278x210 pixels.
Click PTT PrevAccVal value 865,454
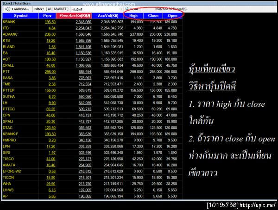coord(85,72)
